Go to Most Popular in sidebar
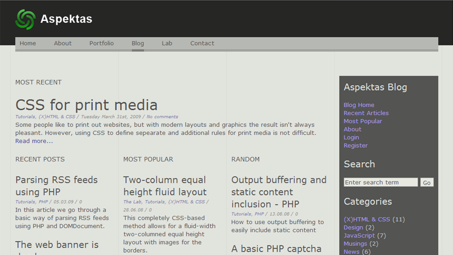Image resolution: width=453 pixels, height=255 pixels. point(362,121)
